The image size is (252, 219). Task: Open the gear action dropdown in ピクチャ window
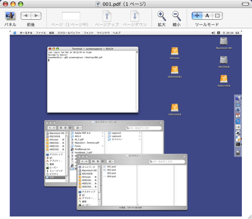pyautogui.click(x=110, y=161)
